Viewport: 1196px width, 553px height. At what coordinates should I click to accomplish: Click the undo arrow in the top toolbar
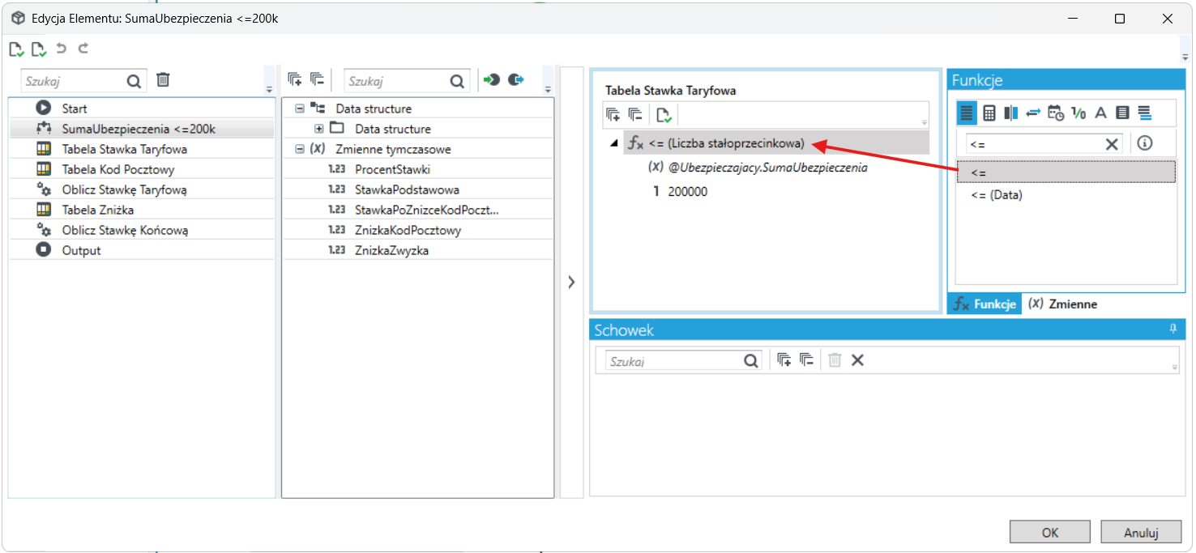[x=61, y=49]
